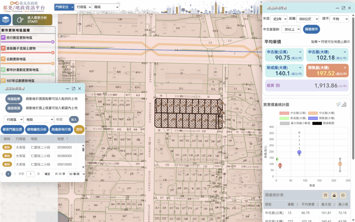
Task: Open the 中古屋屋齡 30以上 dropdown
Action: coord(291,29)
